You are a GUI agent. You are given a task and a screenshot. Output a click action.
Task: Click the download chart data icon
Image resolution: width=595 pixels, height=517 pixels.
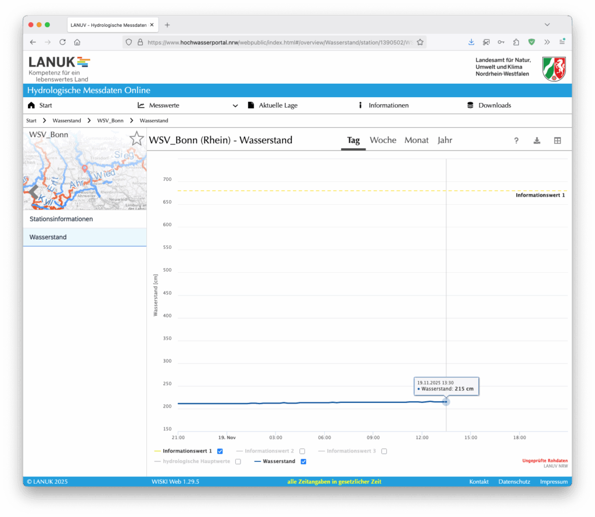[x=537, y=141]
